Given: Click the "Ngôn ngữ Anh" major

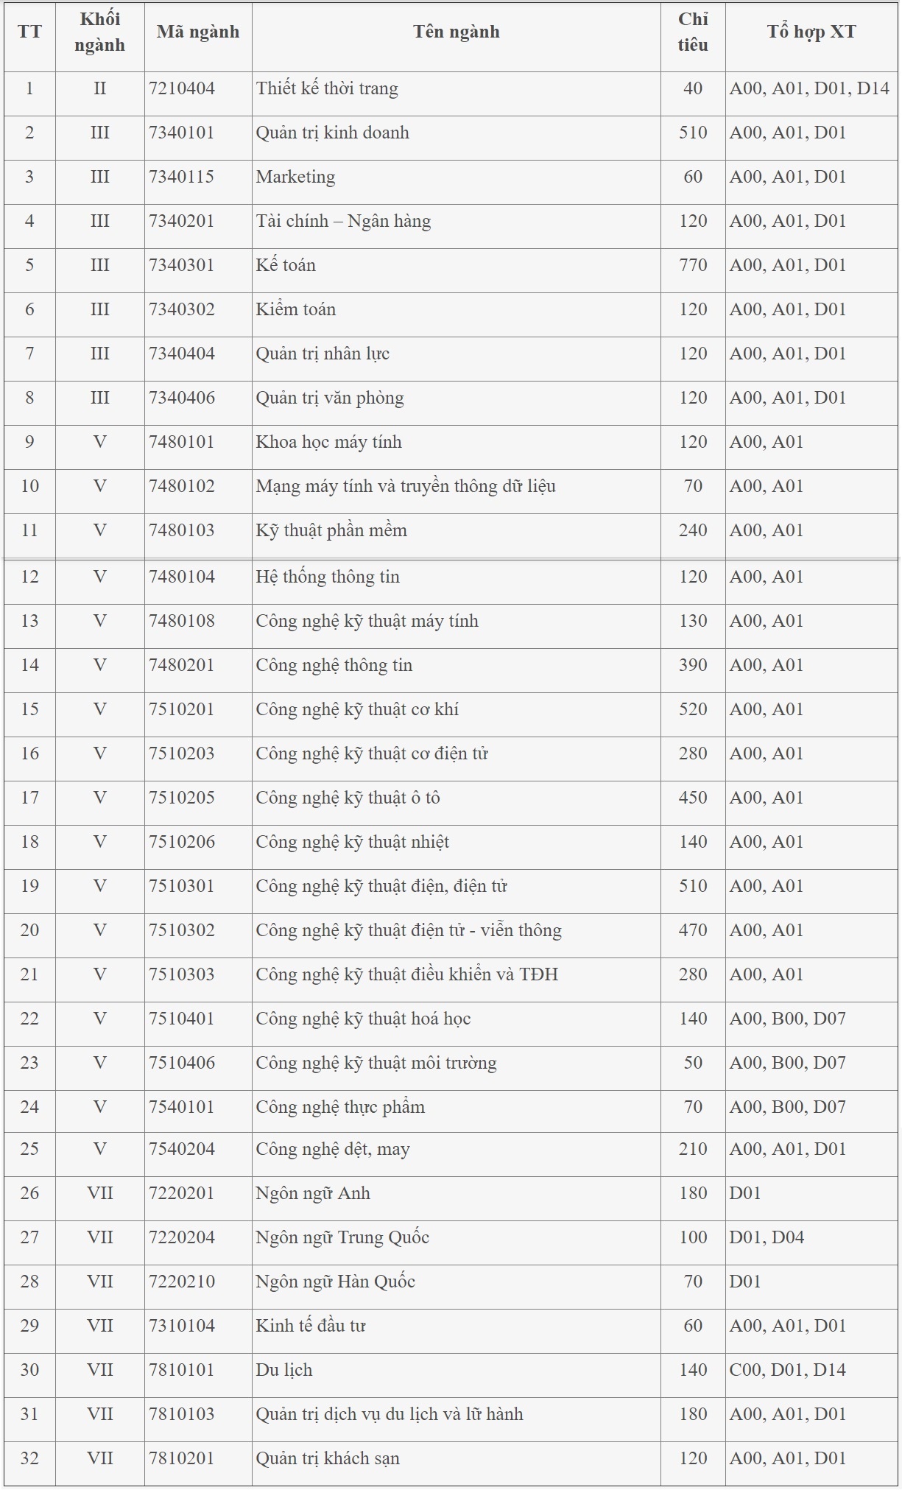Looking at the screenshot, I should pyautogui.click(x=313, y=1194).
